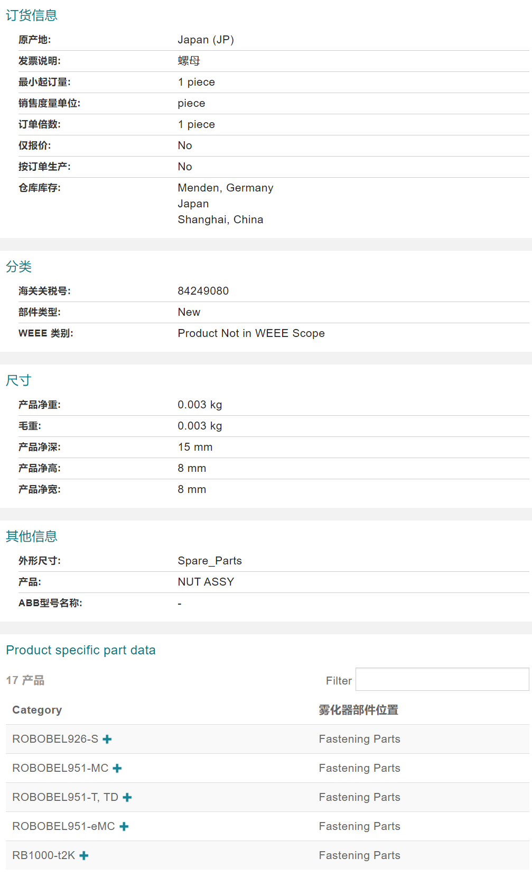Click Product specific part data heading
The height and width of the screenshot is (876, 532).
81,650
